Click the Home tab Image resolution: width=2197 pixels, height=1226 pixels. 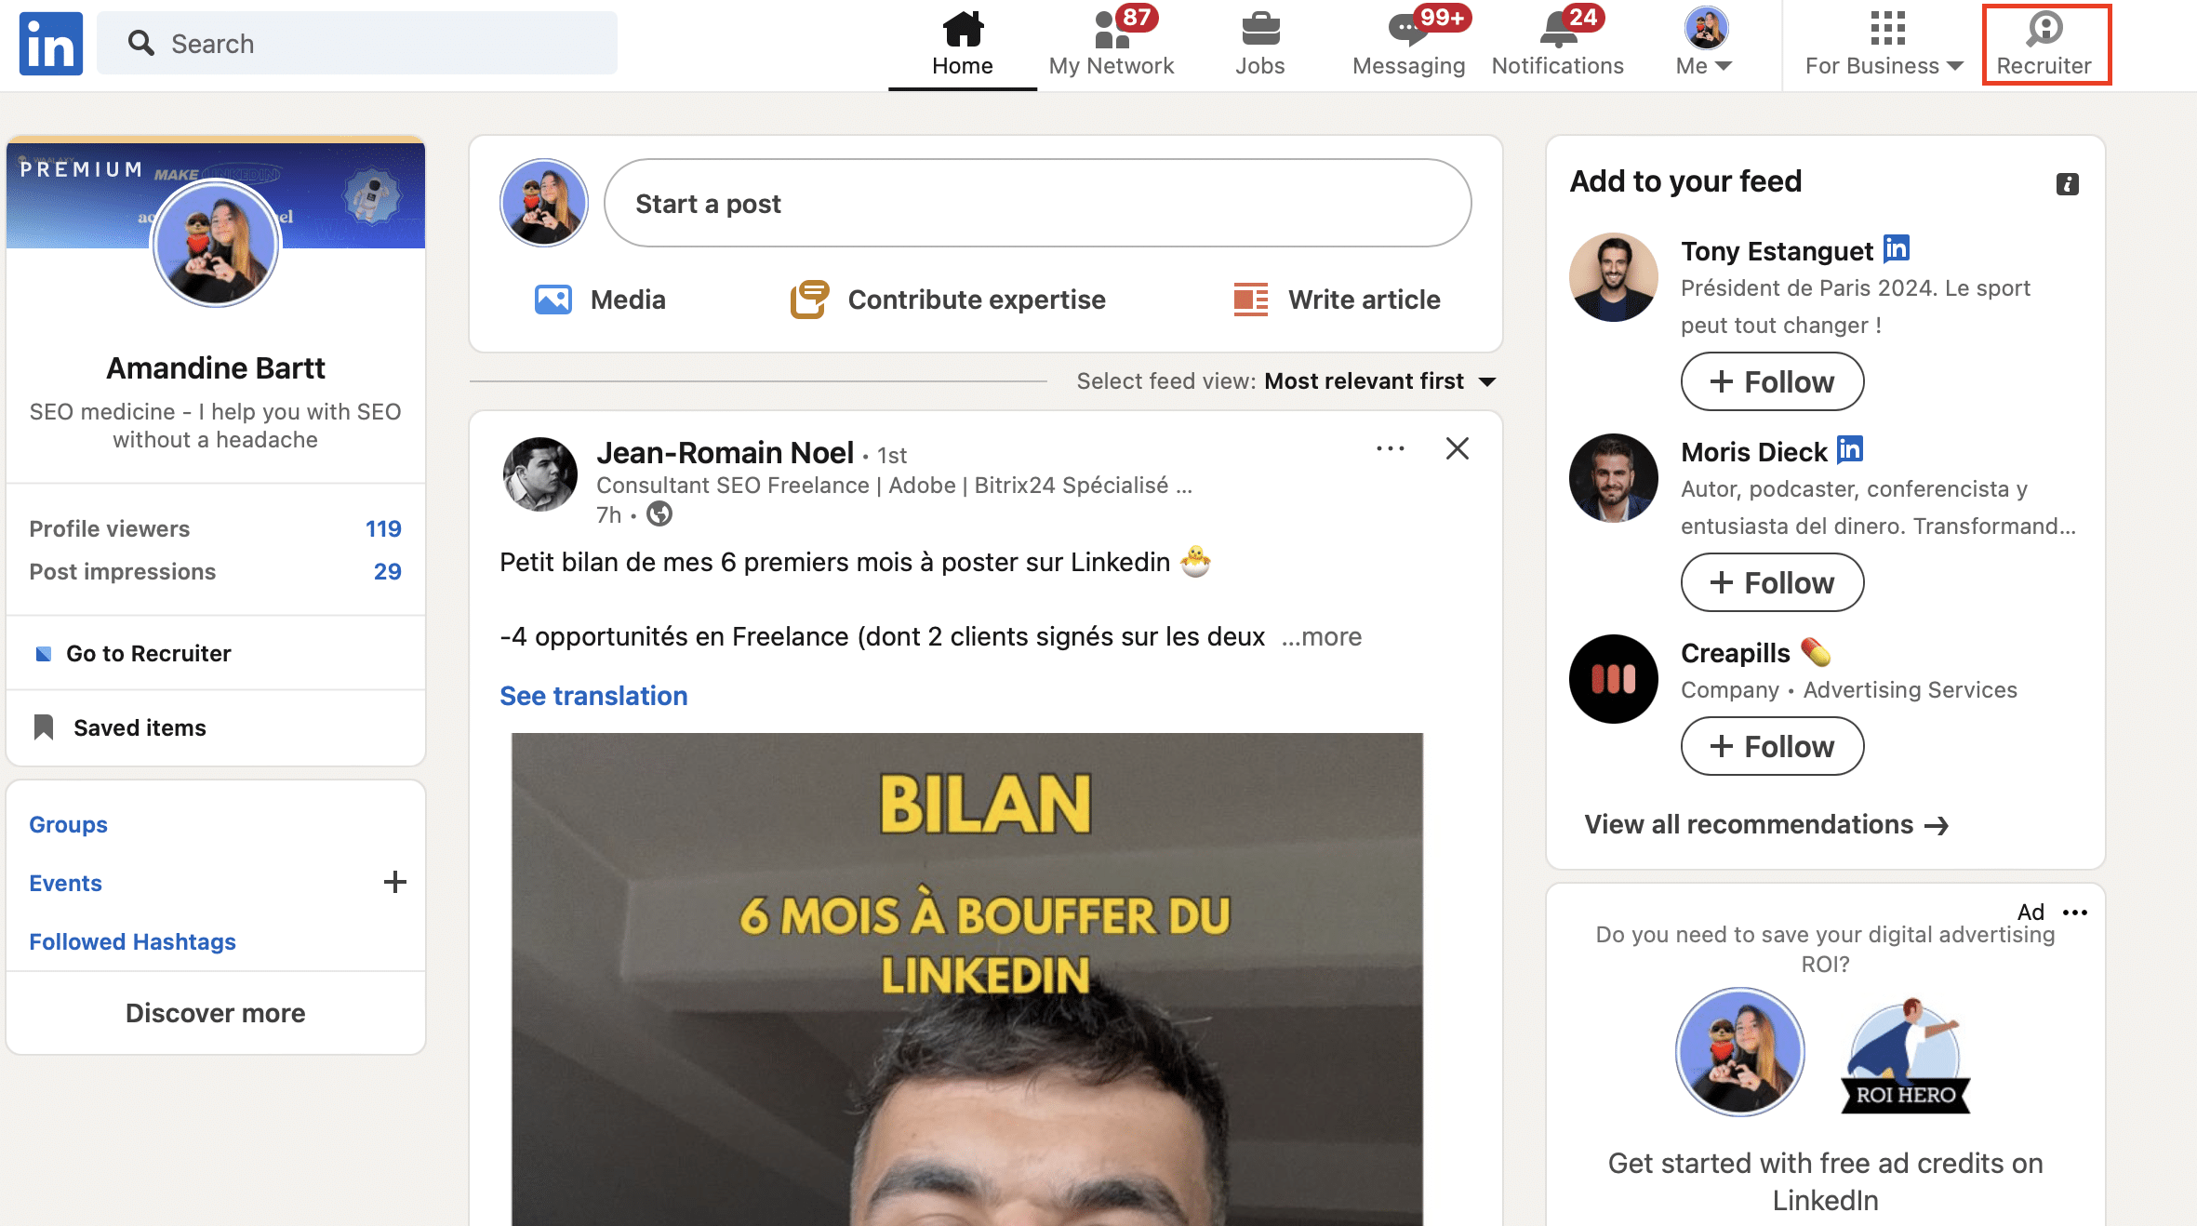[961, 44]
